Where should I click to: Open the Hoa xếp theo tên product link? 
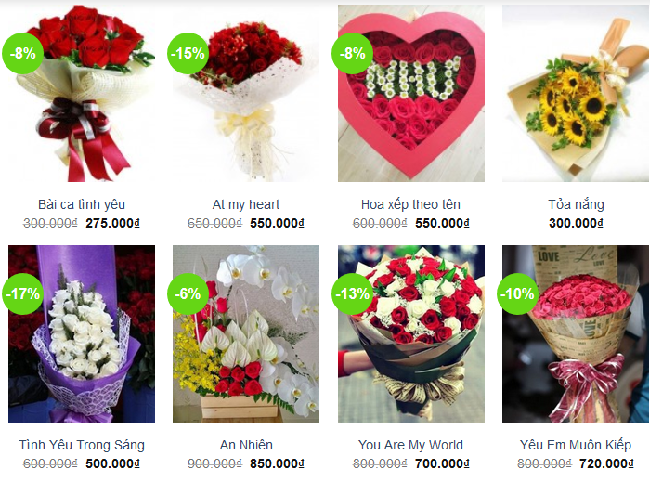(410, 204)
